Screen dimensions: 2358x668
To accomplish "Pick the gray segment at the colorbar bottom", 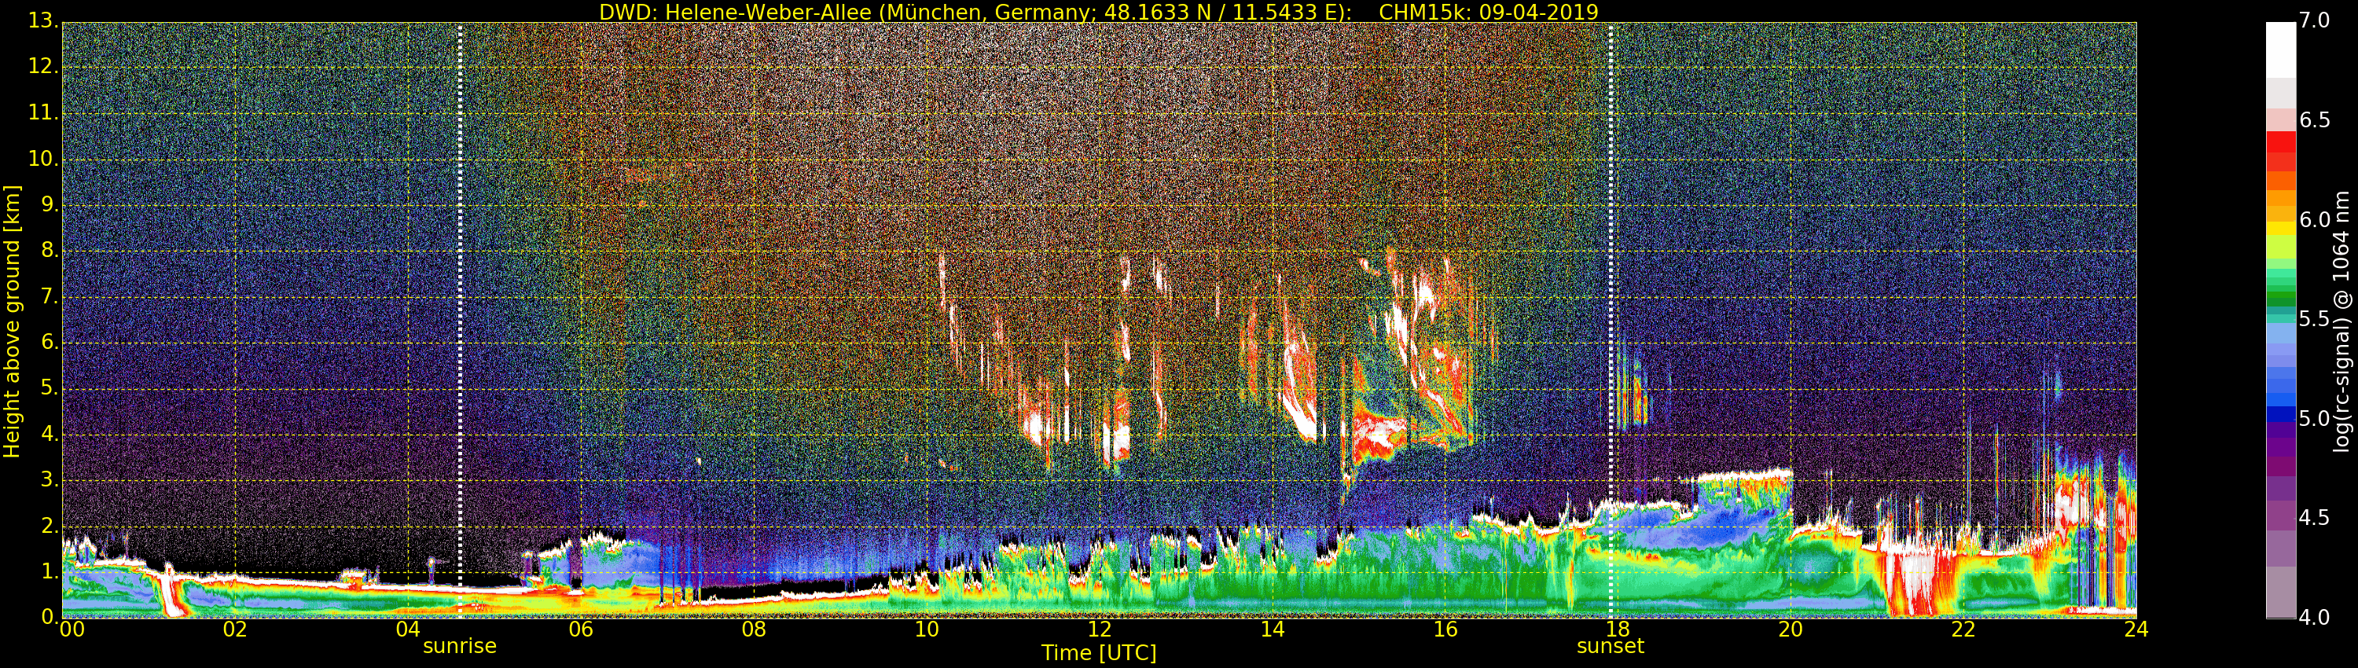I will point(2280,592).
